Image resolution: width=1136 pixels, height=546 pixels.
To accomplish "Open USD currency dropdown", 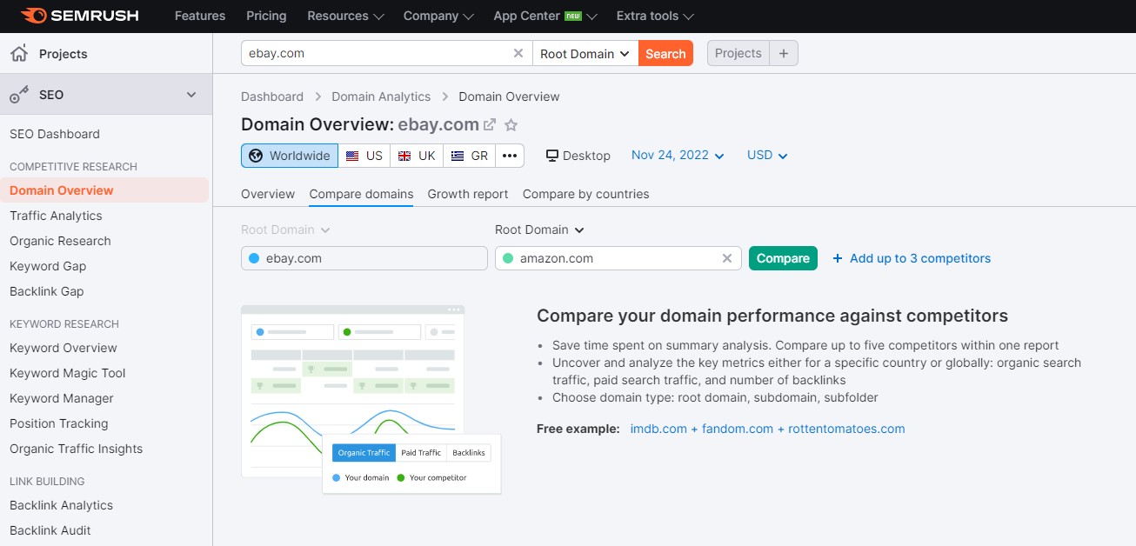I will click(767, 155).
